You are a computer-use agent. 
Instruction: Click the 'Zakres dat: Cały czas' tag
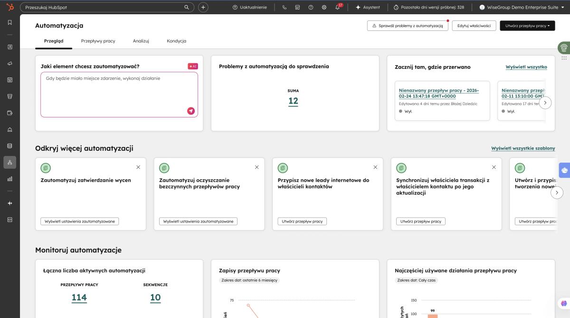[416, 280]
